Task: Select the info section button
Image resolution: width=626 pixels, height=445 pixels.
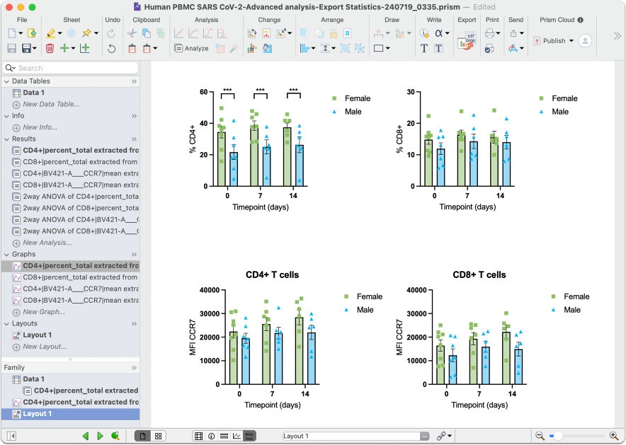Action: (211, 436)
